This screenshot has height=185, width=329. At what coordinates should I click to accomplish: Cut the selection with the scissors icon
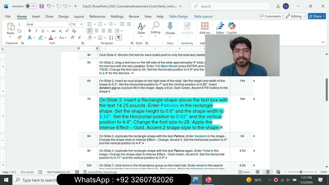(x=19, y=24)
